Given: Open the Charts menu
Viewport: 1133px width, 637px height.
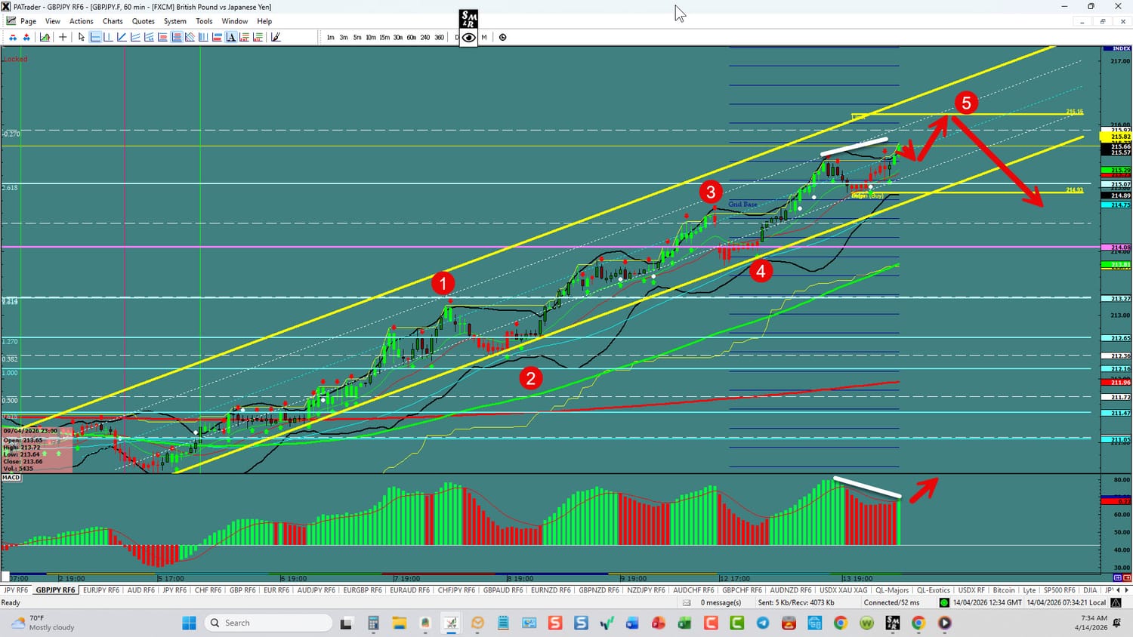Looking at the screenshot, I should point(113,21).
